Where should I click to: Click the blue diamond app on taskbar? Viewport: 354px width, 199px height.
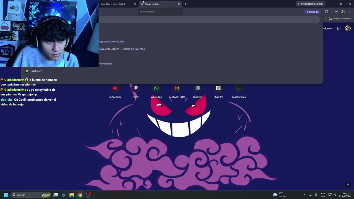tap(64, 195)
